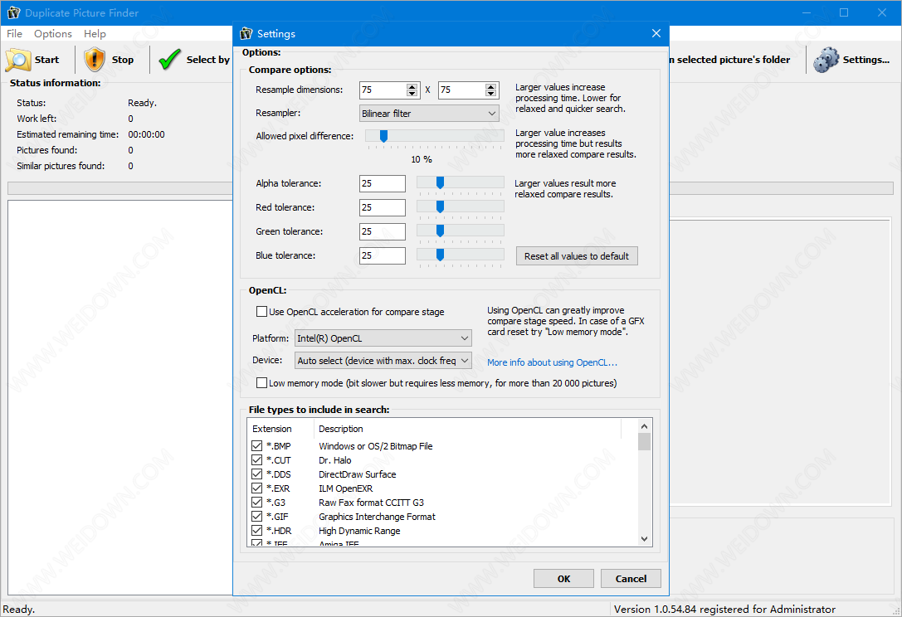The image size is (902, 617).
Task: Select the Dr. Halo description
Action: (334, 460)
